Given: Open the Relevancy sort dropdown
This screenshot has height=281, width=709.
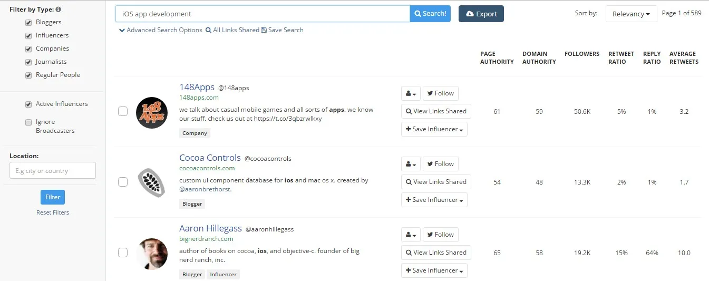Looking at the screenshot, I should (x=631, y=14).
